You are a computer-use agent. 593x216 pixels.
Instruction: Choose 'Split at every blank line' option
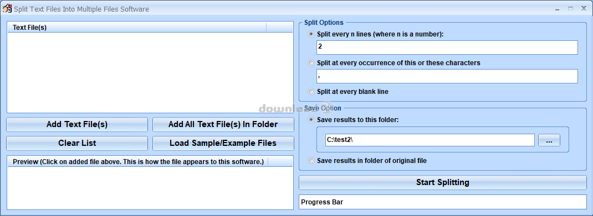pos(311,92)
